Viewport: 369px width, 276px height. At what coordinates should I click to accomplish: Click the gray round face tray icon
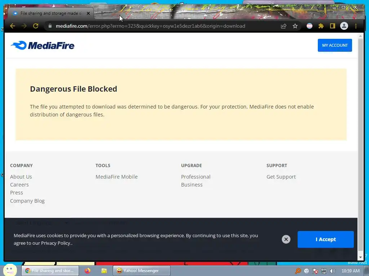tap(306, 271)
